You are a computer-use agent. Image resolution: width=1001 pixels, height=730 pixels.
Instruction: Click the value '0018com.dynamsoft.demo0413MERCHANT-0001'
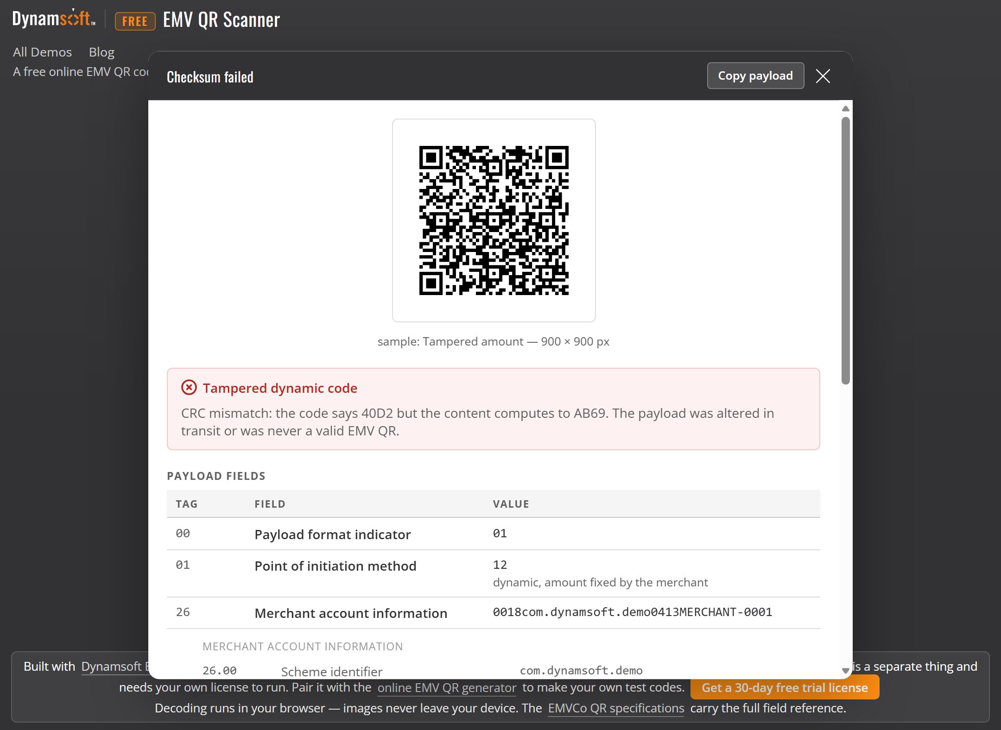click(632, 612)
